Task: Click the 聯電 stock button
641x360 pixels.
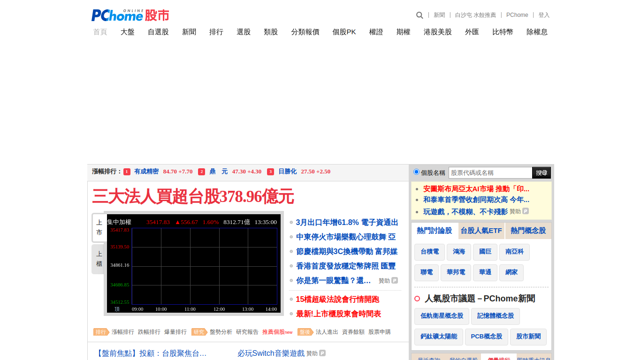Action: [427, 273]
